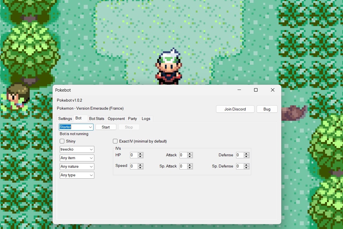The height and width of the screenshot is (229, 343).
Task: Decrease HP IV with down arrow
Action: coord(140,157)
